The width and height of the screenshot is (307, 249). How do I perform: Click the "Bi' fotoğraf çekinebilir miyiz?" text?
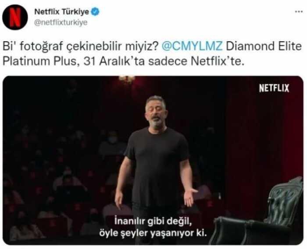pos(80,47)
